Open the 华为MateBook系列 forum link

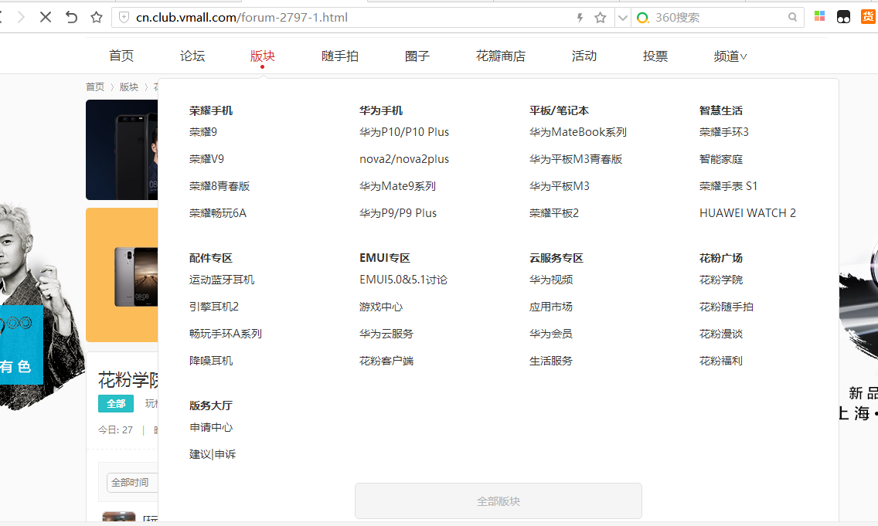click(578, 132)
